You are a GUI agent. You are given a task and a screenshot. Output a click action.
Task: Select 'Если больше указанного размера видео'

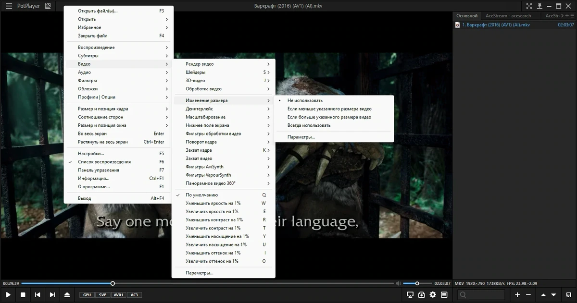tap(334, 117)
